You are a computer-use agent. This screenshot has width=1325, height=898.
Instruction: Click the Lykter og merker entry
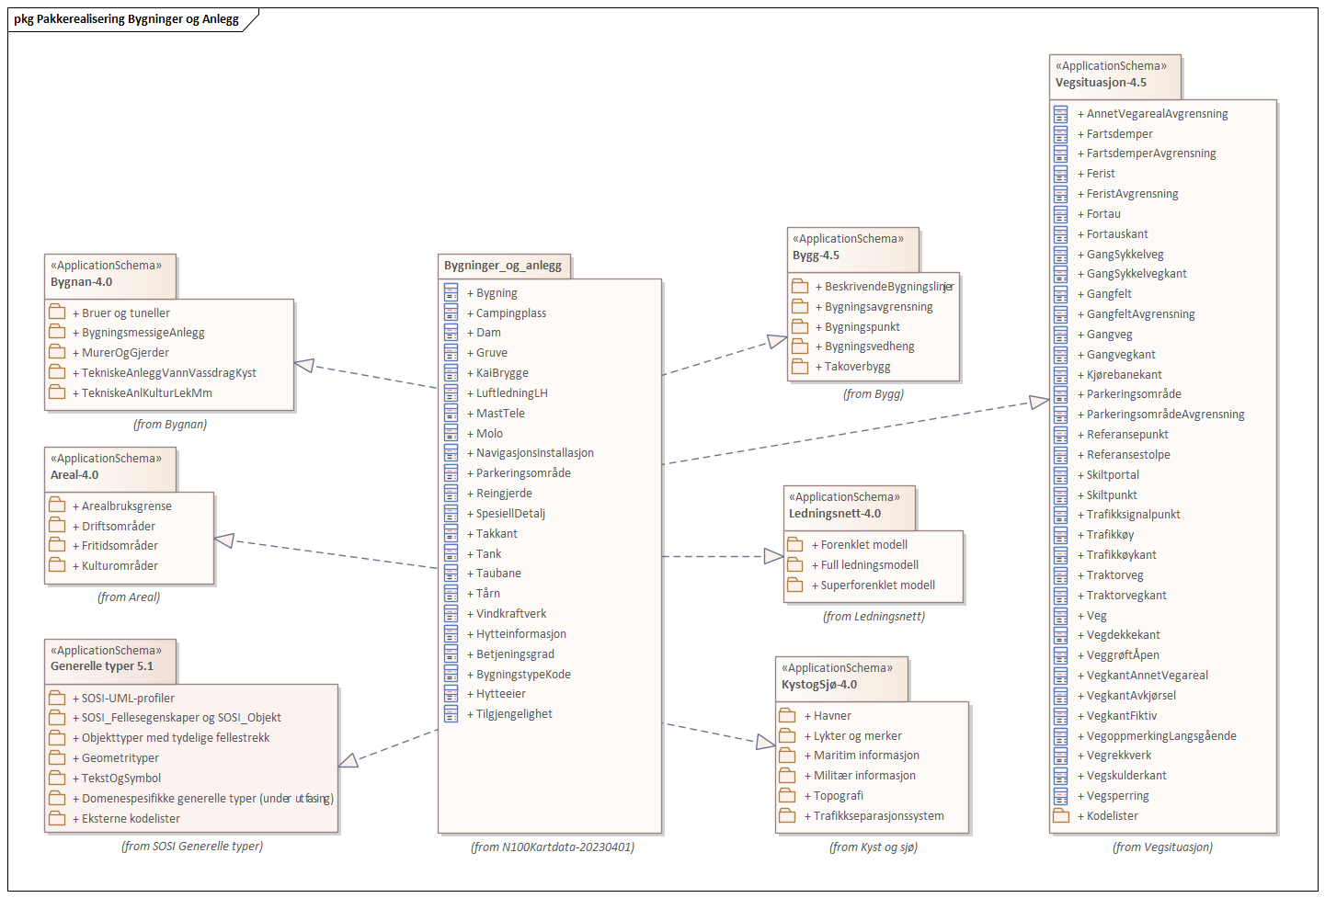click(853, 735)
